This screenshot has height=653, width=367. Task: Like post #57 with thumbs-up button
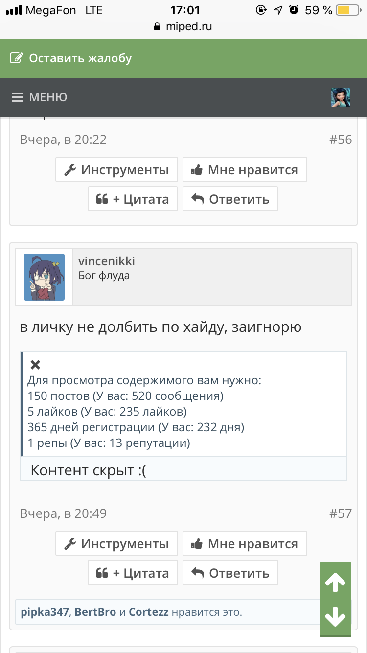pyautogui.click(x=245, y=544)
